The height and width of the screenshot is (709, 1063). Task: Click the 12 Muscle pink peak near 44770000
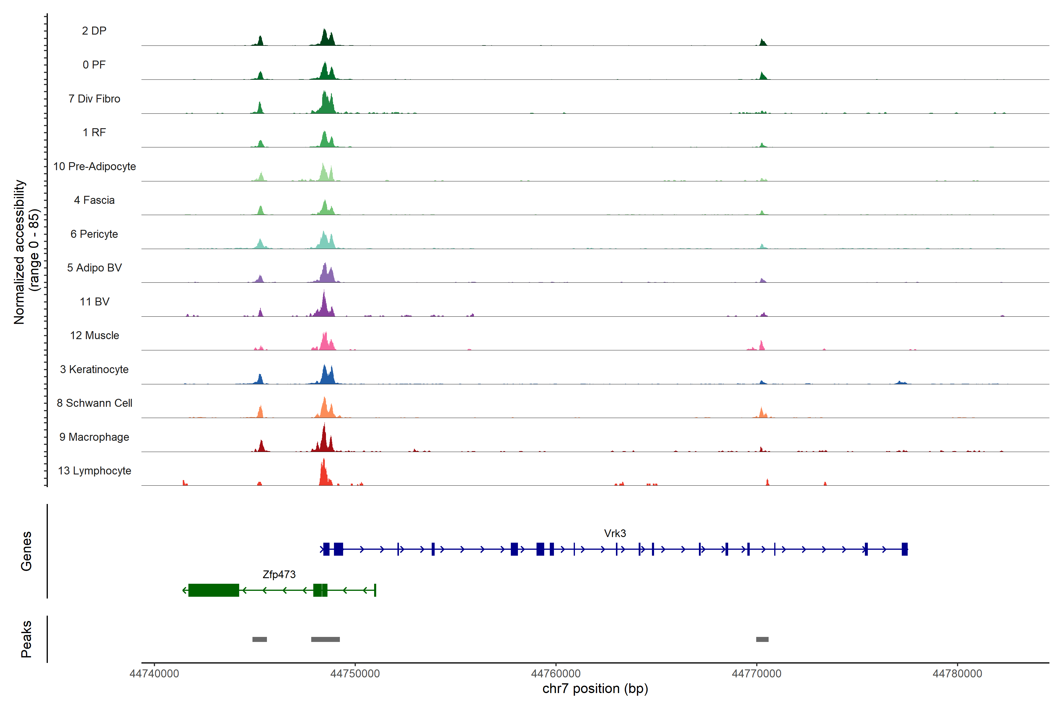click(762, 346)
